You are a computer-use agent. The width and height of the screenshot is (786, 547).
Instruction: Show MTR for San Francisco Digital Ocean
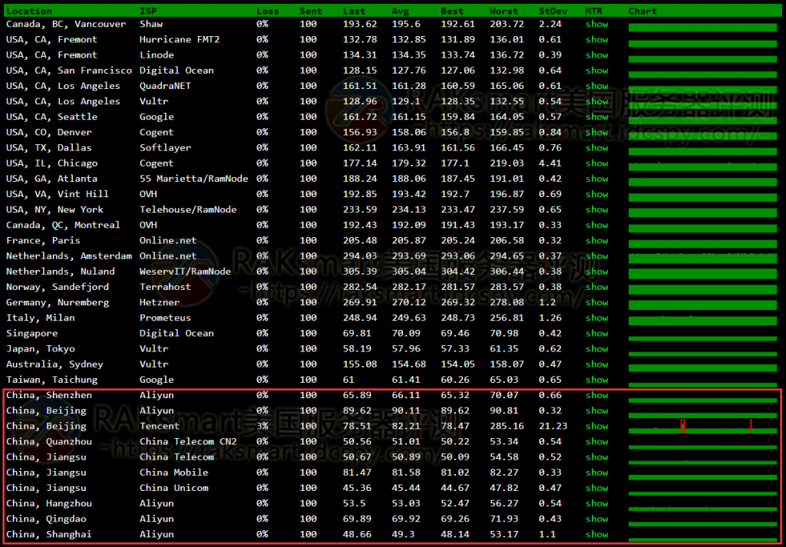(596, 71)
